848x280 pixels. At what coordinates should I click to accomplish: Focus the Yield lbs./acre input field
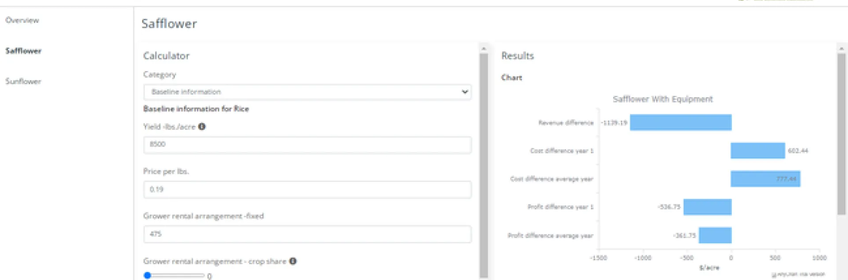[x=307, y=145]
